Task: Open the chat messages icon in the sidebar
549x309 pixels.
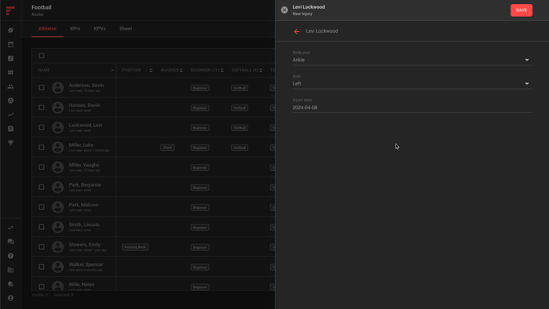Action: point(10,242)
